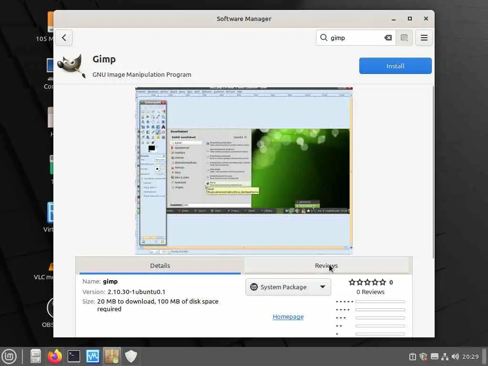This screenshot has width=488, height=366.
Task: Open the Terminal from the taskbar
Action: click(x=74, y=356)
